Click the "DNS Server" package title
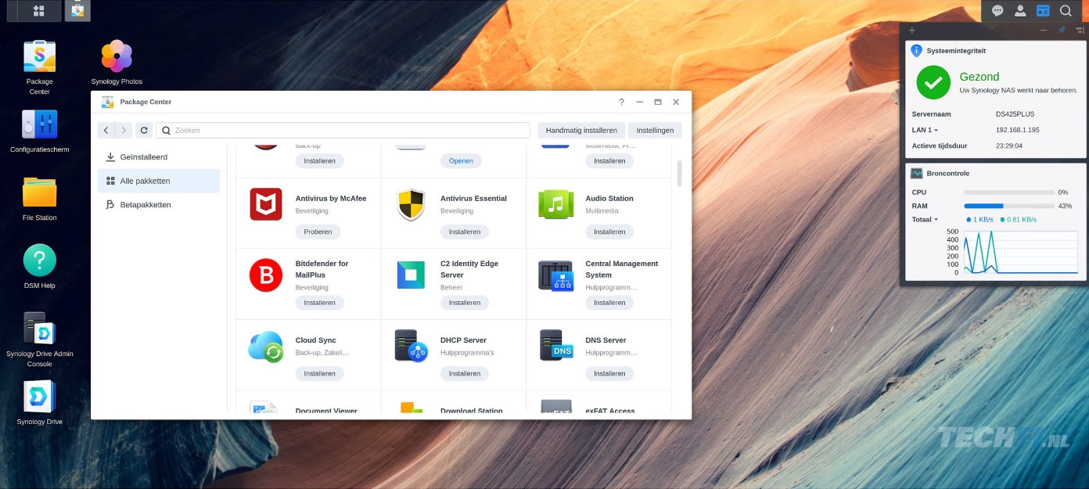This screenshot has height=489, width=1089. point(606,340)
